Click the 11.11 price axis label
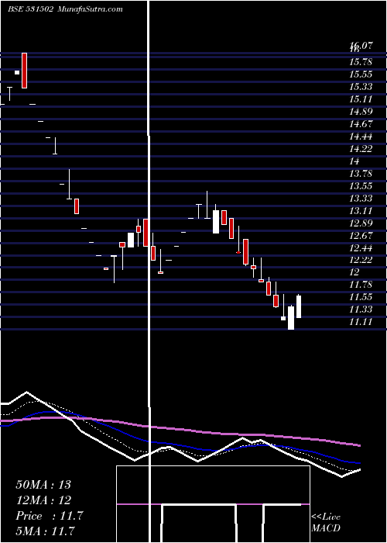This screenshot has width=387, height=543. (x=361, y=322)
